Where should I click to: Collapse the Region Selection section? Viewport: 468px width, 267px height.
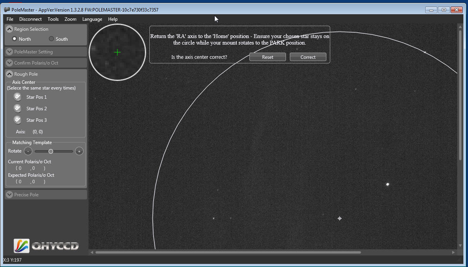tap(10, 29)
